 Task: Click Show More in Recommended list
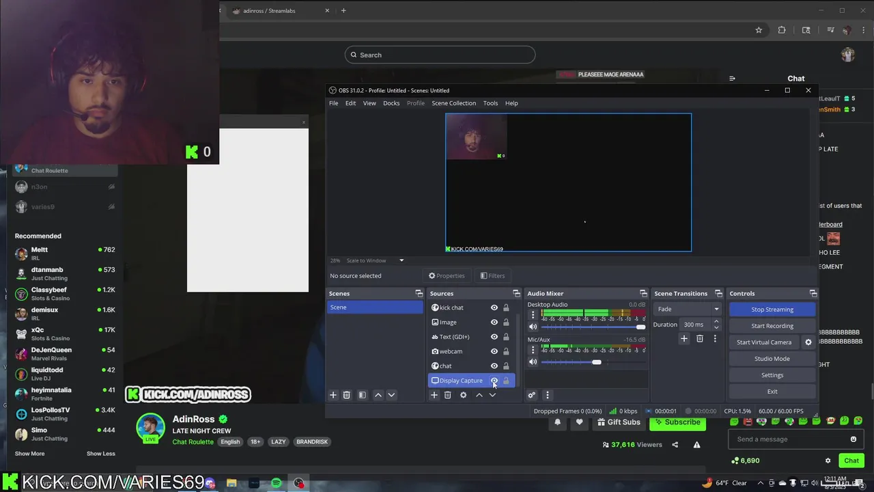tap(29, 454)
